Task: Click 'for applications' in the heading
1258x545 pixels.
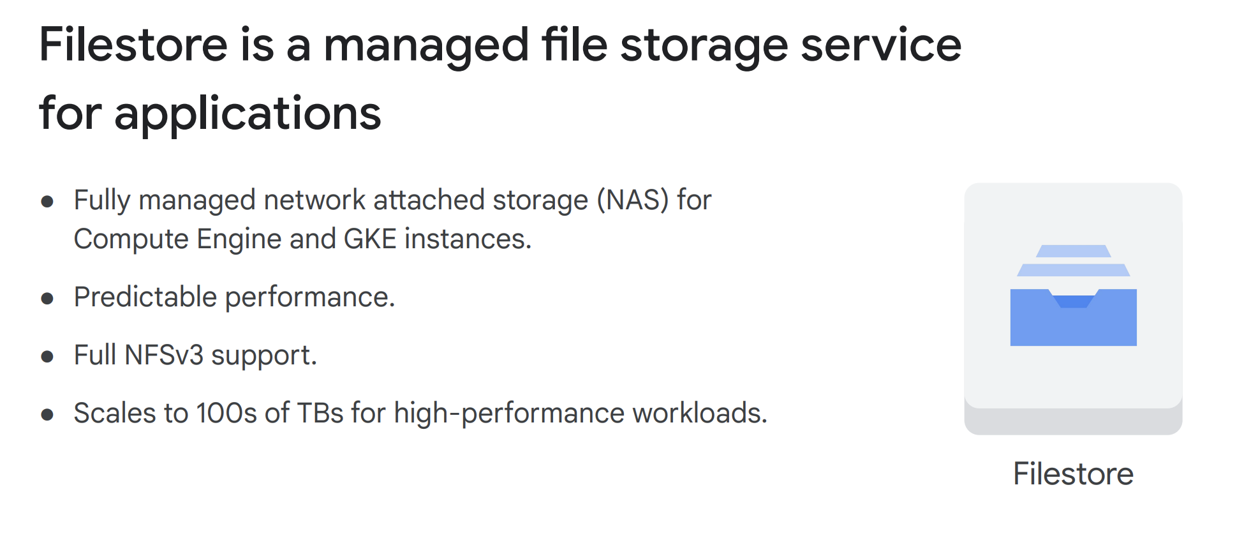Action: tap(210, 113)
